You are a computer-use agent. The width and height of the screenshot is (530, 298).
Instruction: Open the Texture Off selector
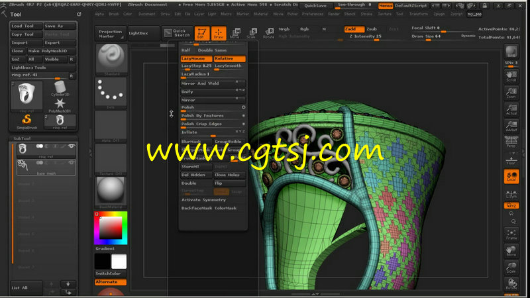coord(111,160)
